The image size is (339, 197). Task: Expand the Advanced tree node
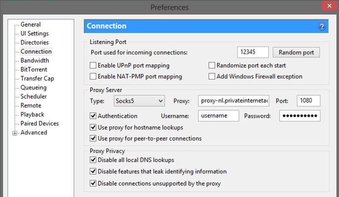[15, 133]
